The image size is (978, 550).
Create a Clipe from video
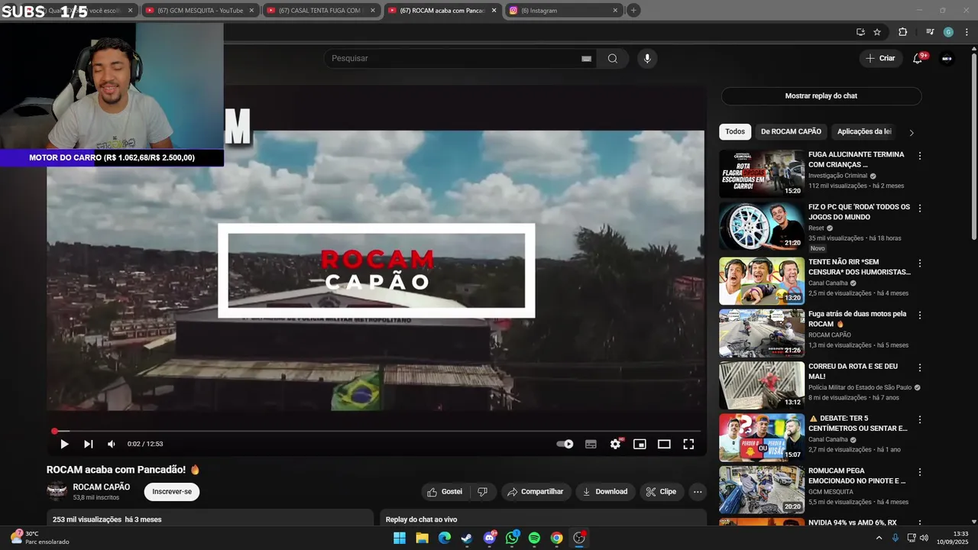pyautogui.click(x=662, y=492)
